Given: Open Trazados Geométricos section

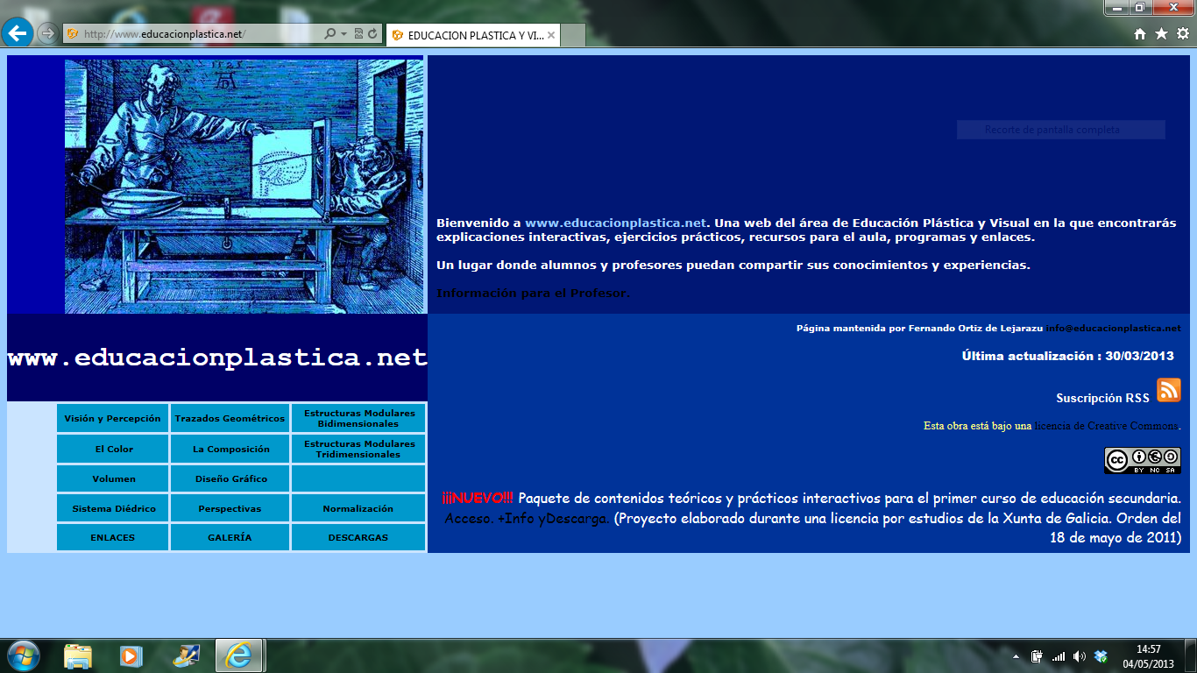Looking at the screenshot, I should click(x=230, y=418).
